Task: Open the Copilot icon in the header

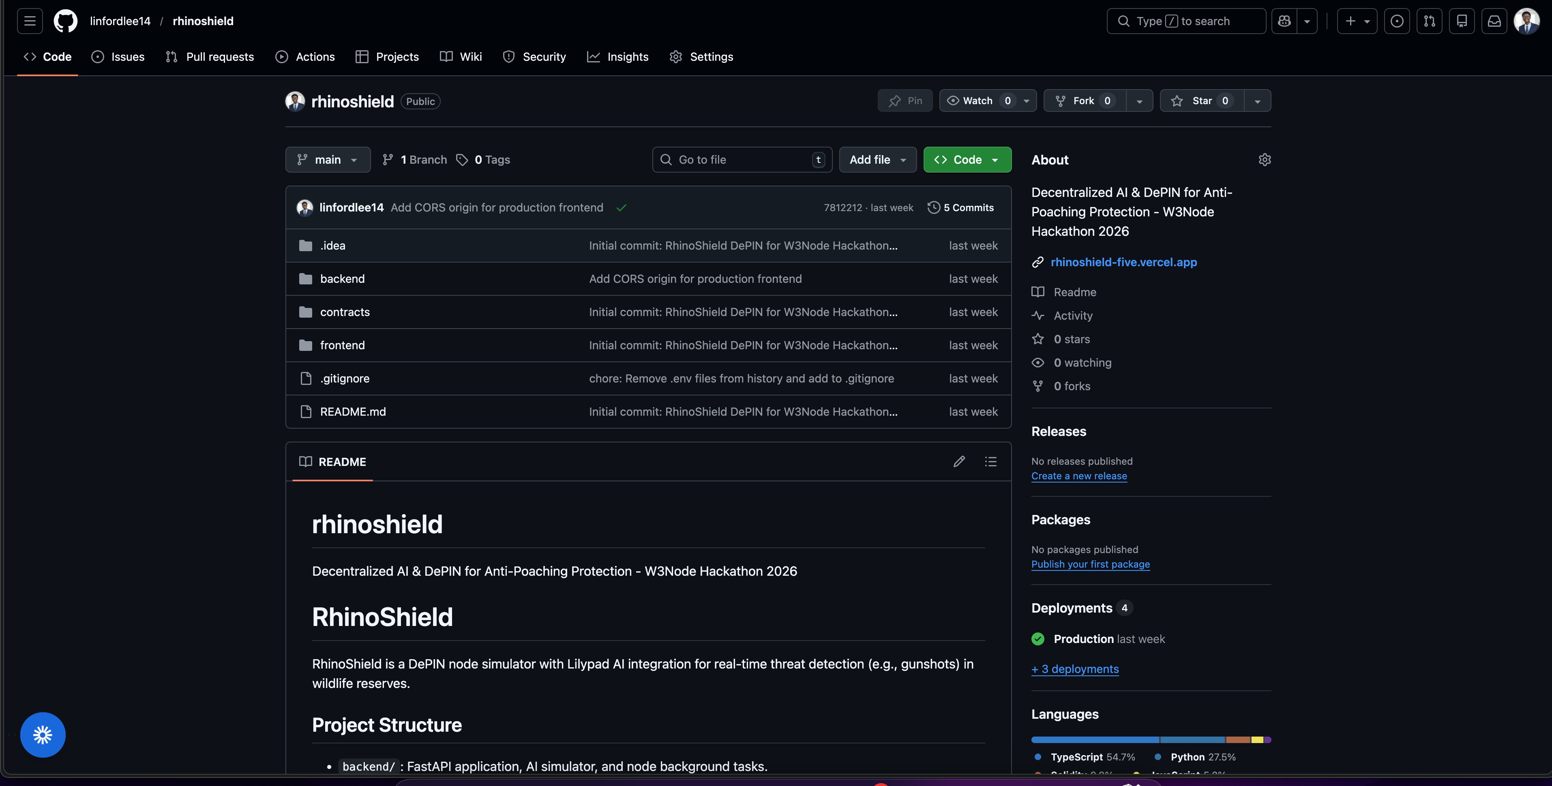Action: pyautogui.click(x=1284, y=21)
